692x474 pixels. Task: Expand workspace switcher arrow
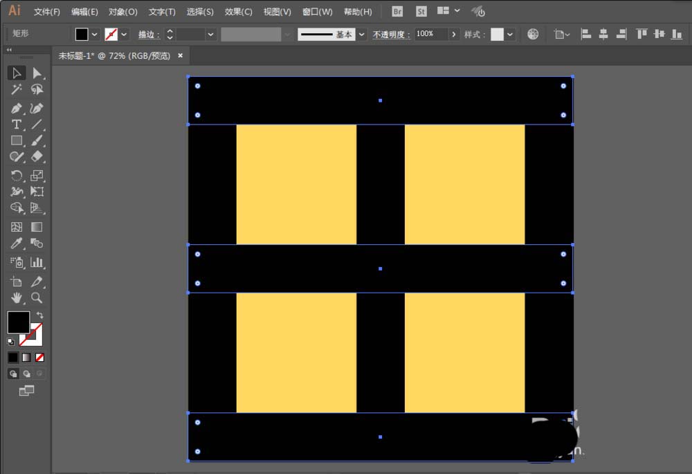(457, 10)
